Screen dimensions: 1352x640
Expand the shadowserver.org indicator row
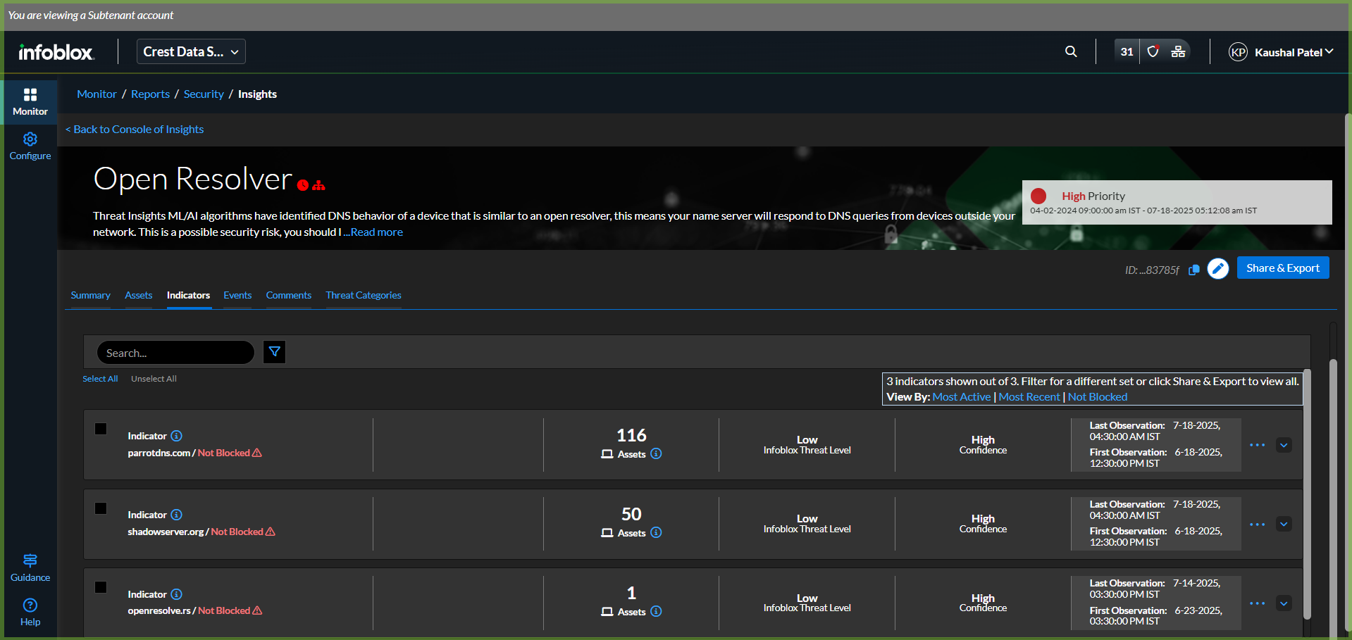tap(1284, 524)
